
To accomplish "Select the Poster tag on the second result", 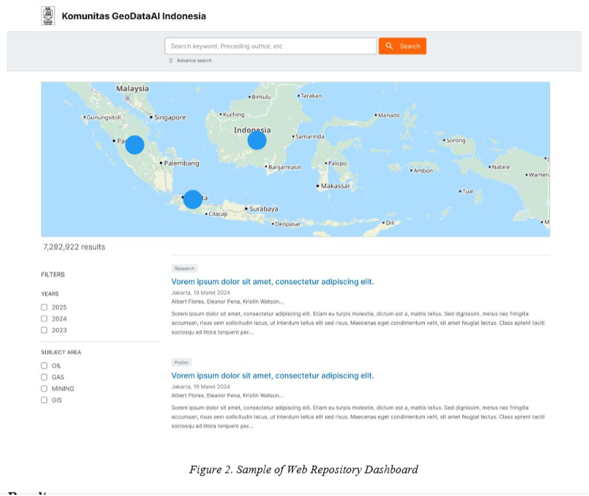I will pyautogui.click(x=181, y=362).
